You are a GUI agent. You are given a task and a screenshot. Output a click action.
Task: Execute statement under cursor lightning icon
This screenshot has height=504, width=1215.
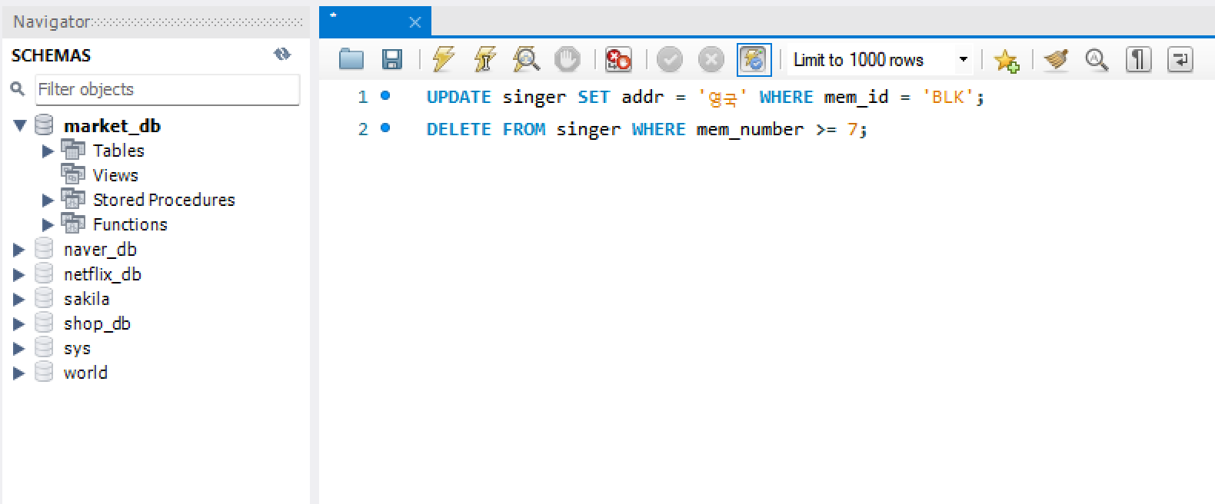pos(484,59)
